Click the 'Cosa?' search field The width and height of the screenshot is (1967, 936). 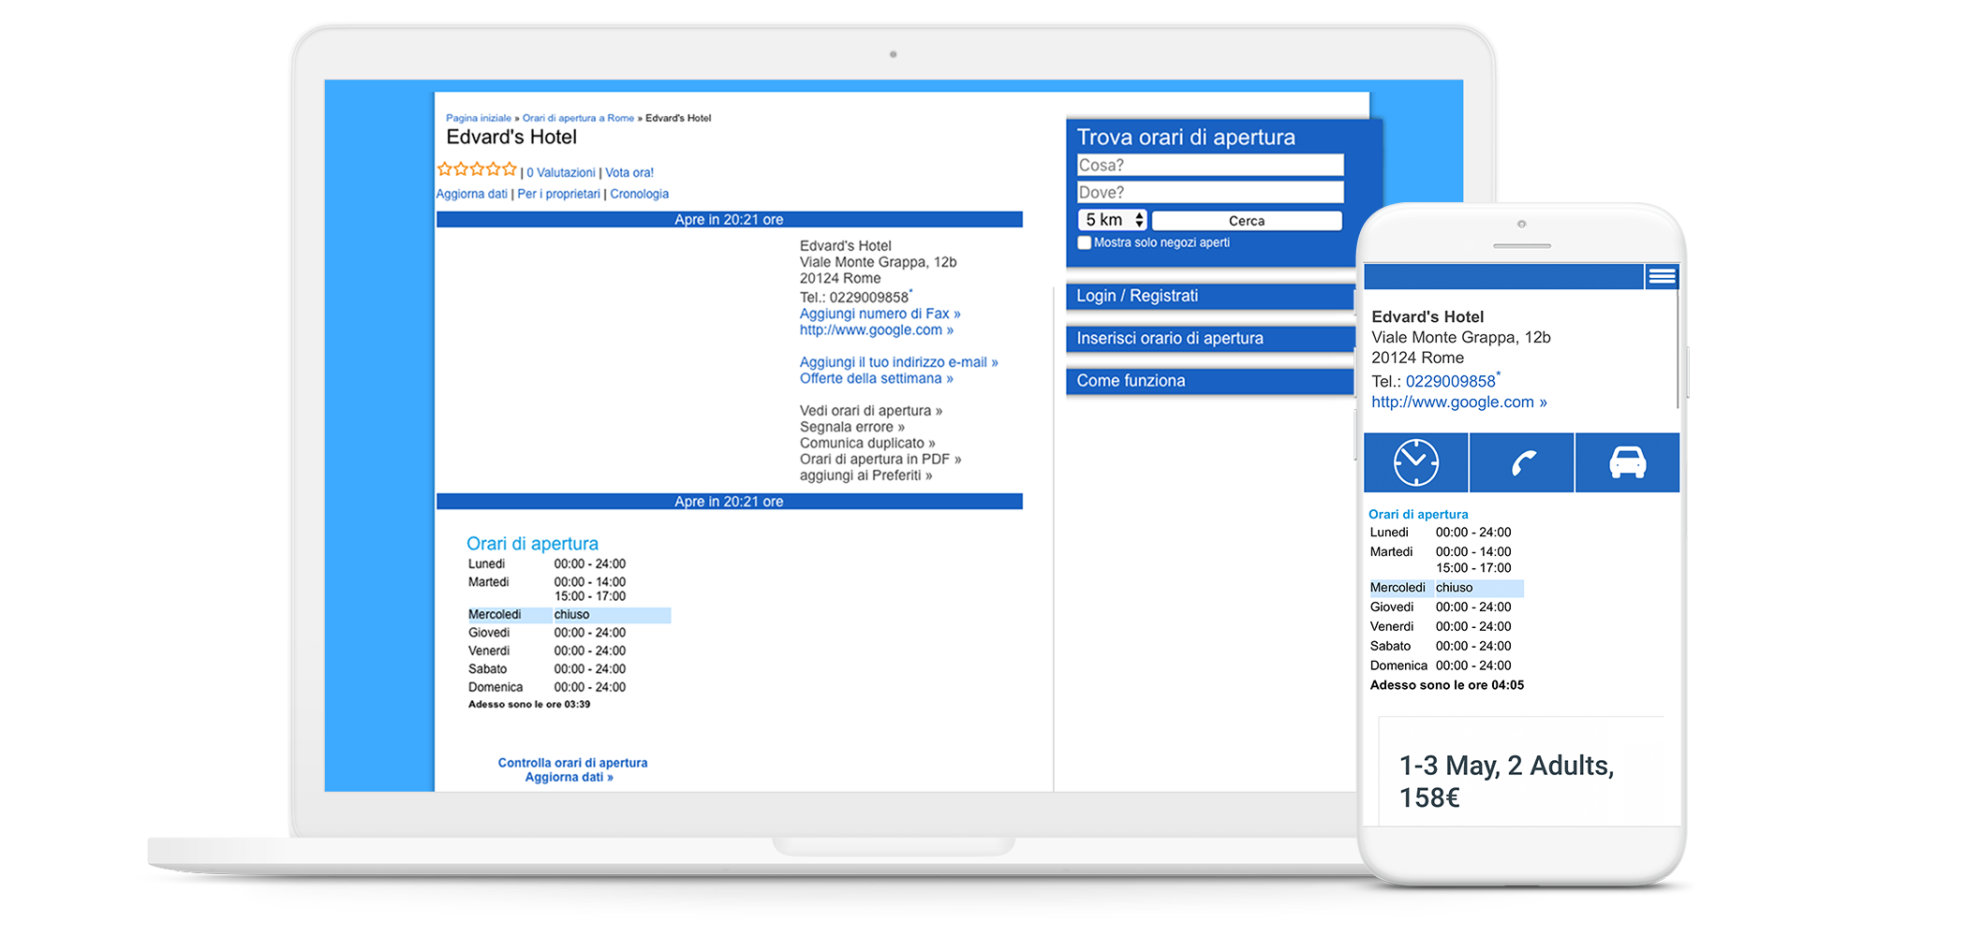[x=1209, y=166]
